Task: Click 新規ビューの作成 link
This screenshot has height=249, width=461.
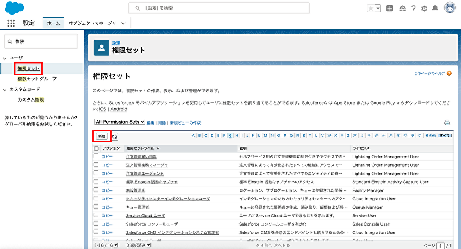Action: pos(185,123)
